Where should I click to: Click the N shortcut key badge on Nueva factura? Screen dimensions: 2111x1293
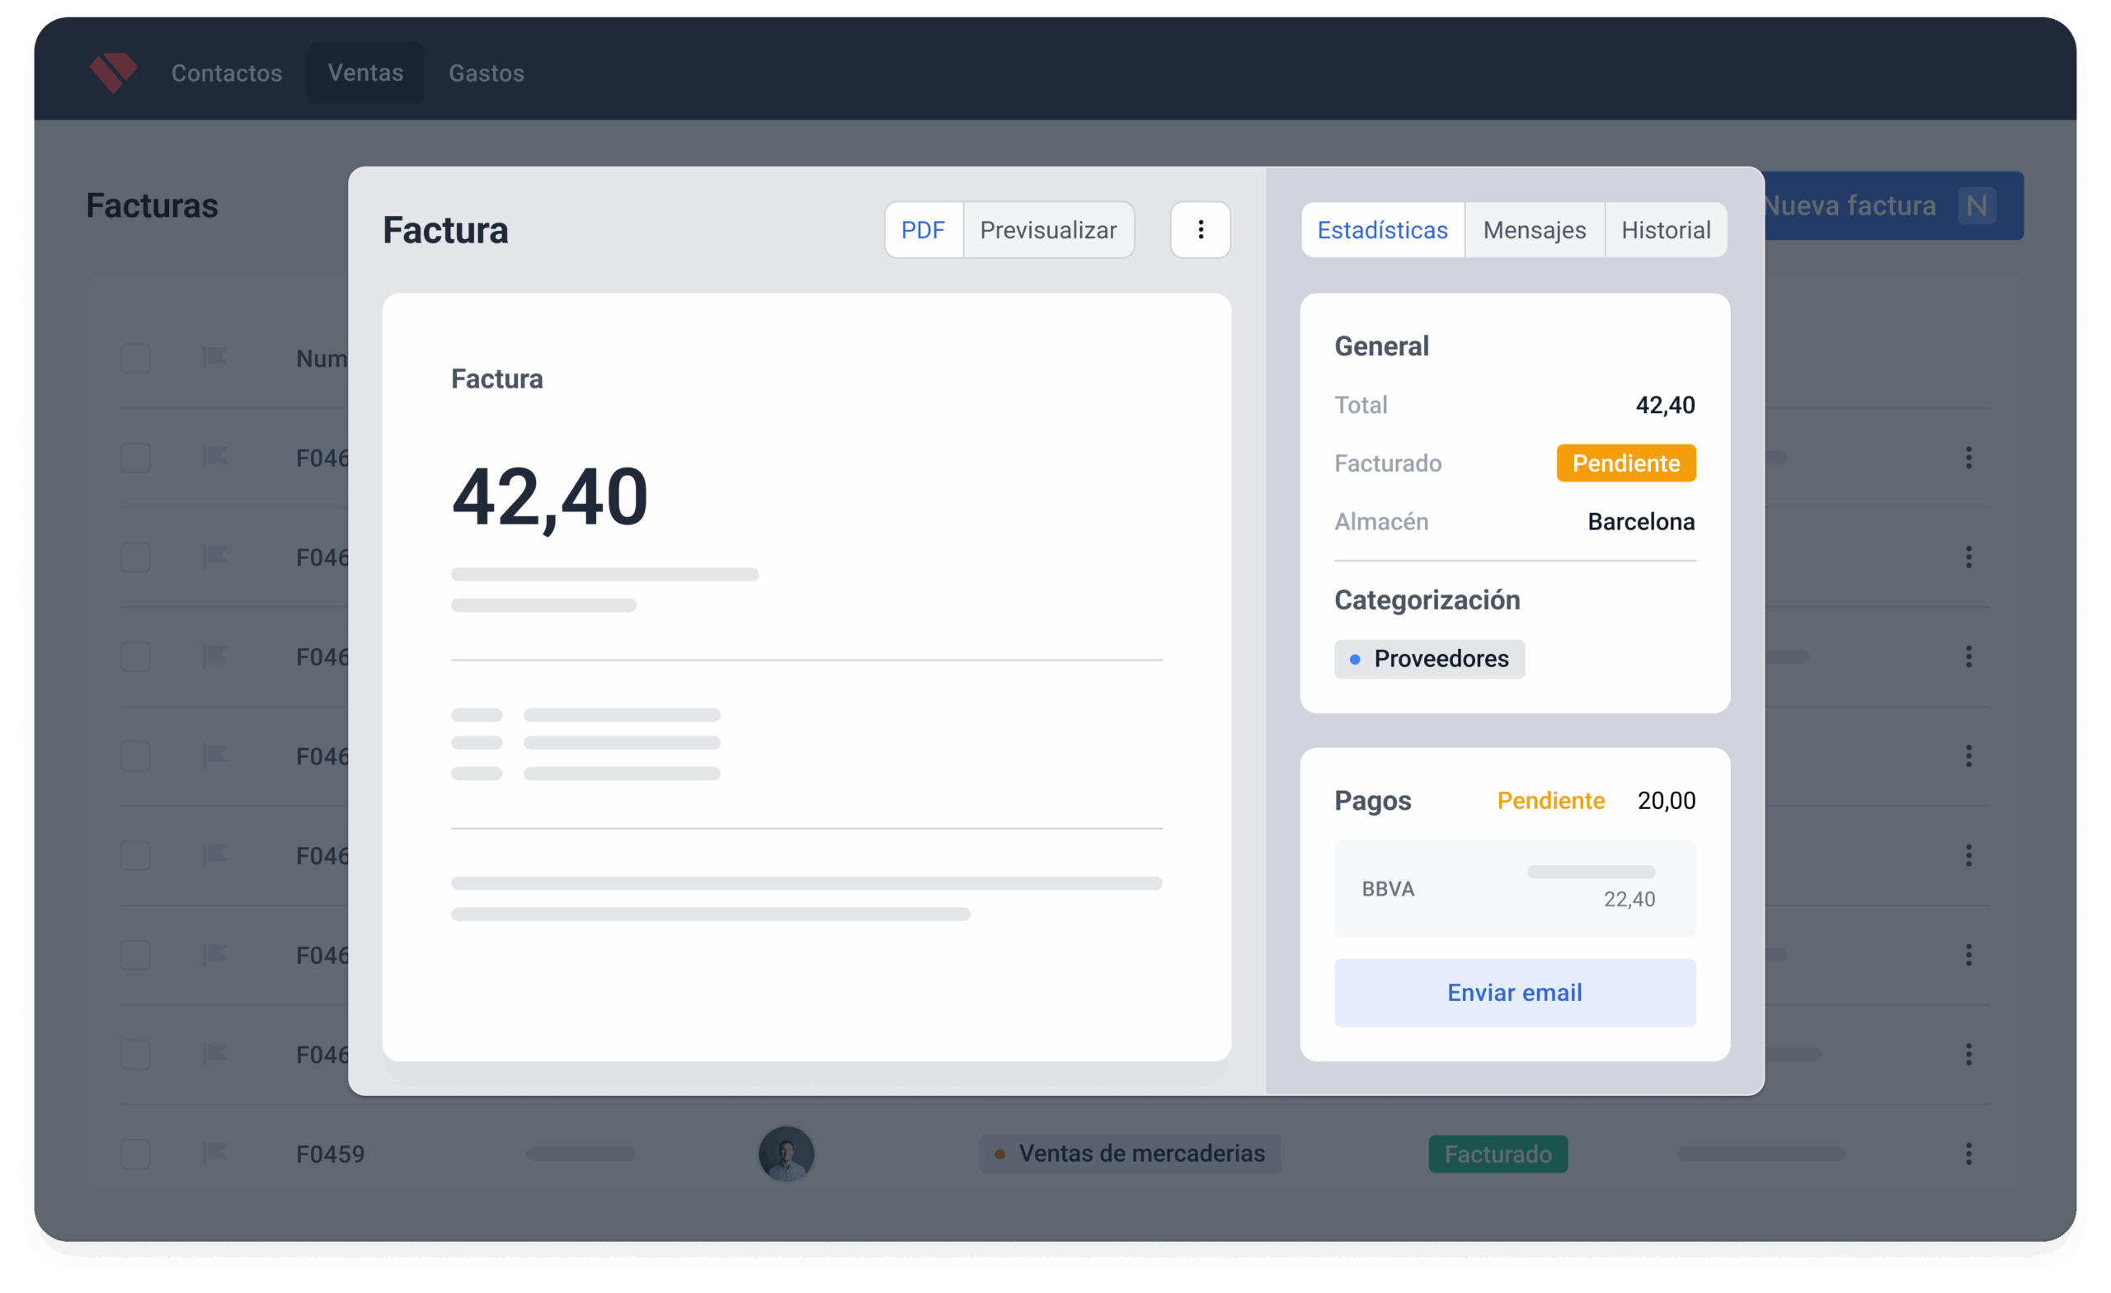point(1977,205)
